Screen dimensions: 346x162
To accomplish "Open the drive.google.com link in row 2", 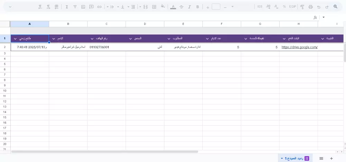I will [x=299, y=47].
